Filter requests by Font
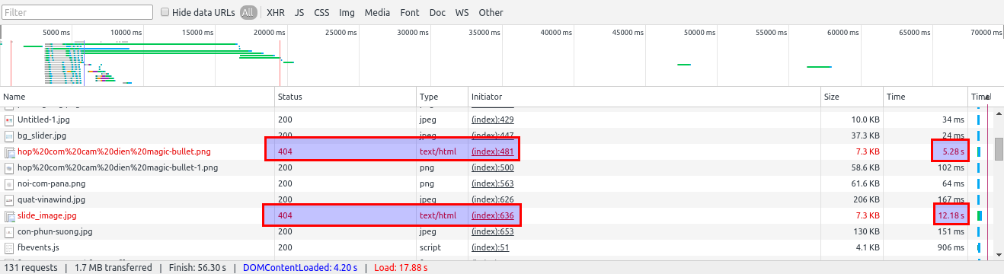 click(410, 12)
